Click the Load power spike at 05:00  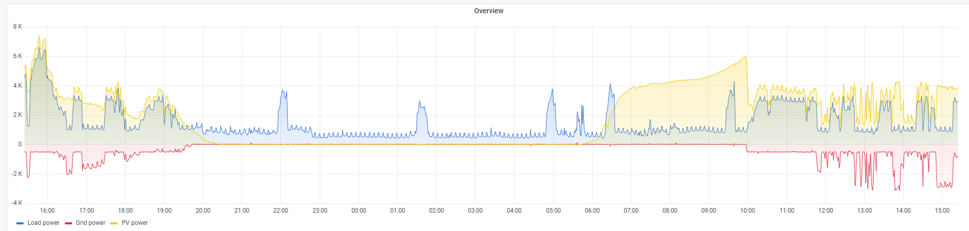pyautogui.click(x=552, y=90)
